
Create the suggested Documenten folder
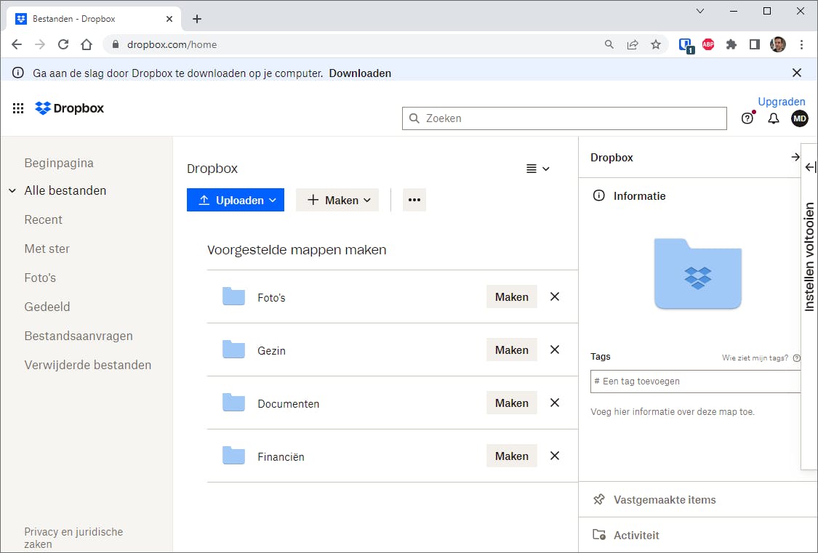point(511,403)
